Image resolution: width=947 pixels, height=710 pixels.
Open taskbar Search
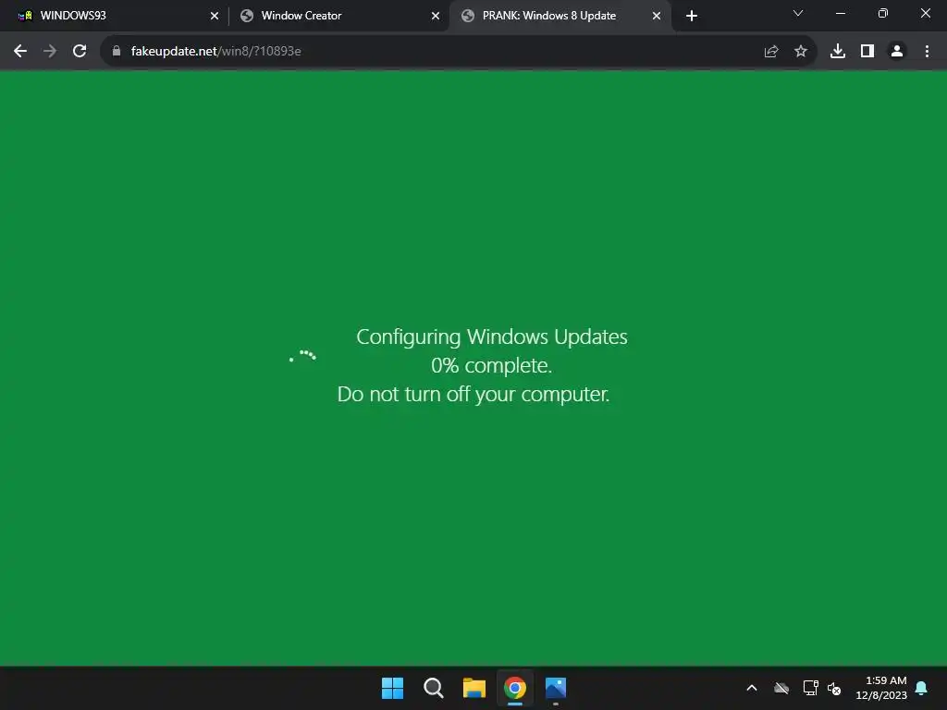(x=434, y=688)
